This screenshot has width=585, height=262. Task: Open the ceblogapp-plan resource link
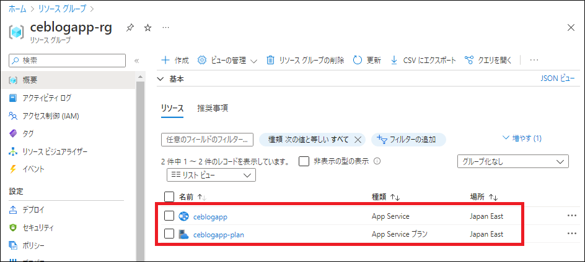(219, 234)
